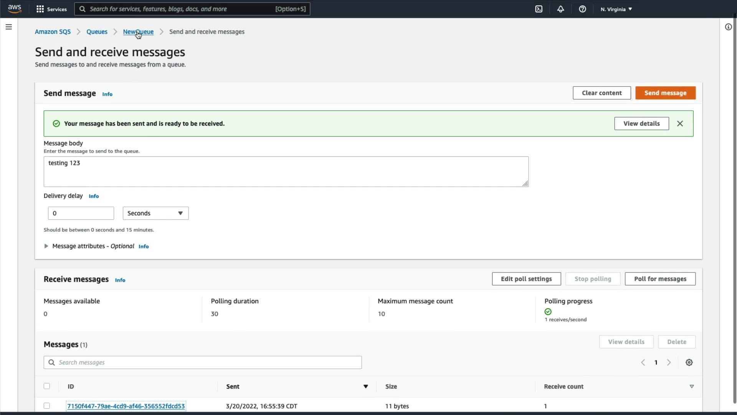Expand the Message attributes optional section
The height and width of the screenshot is (415, 737).
point(46,246)
